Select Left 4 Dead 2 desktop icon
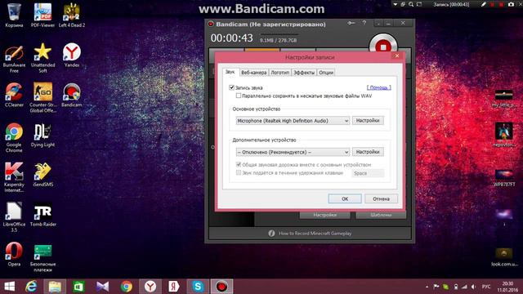The width and height of the screenshot is (523, 294). click(x=72, y=15)
